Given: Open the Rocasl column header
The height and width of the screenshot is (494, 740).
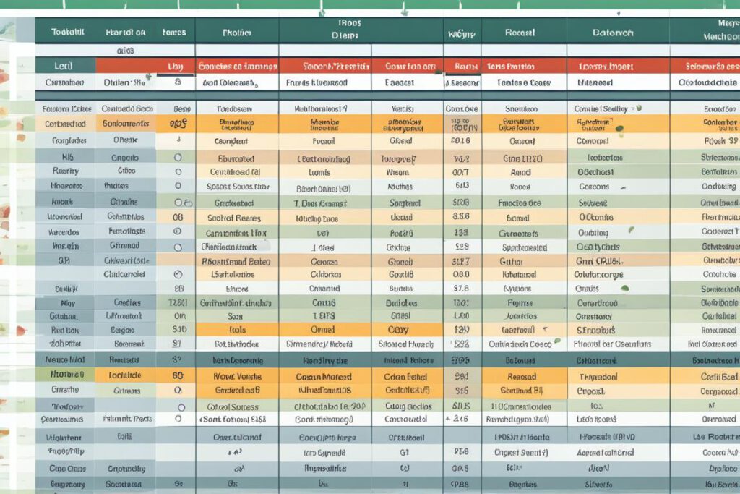Looking at the screenshot, I should (519, 33).
